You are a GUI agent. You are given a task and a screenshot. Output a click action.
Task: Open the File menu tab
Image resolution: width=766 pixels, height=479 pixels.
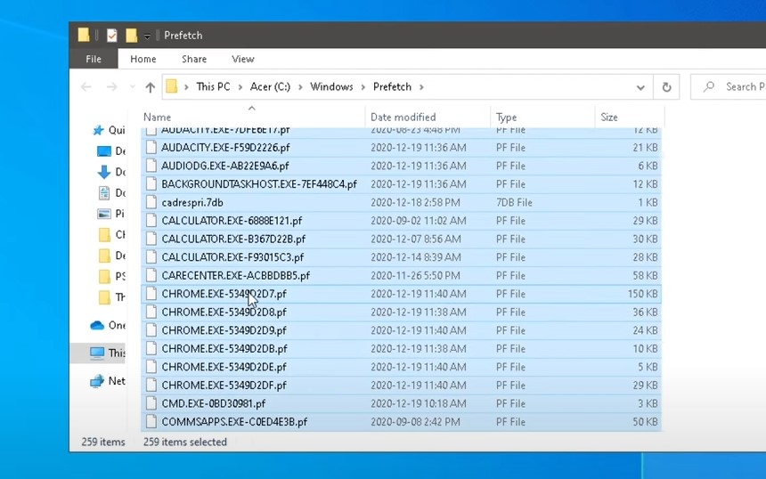point(94,59)
